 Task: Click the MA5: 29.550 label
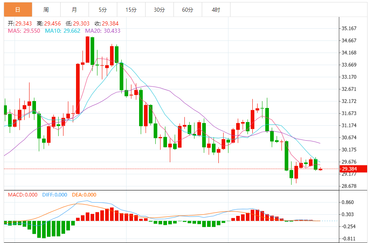[x=24, y=31]
